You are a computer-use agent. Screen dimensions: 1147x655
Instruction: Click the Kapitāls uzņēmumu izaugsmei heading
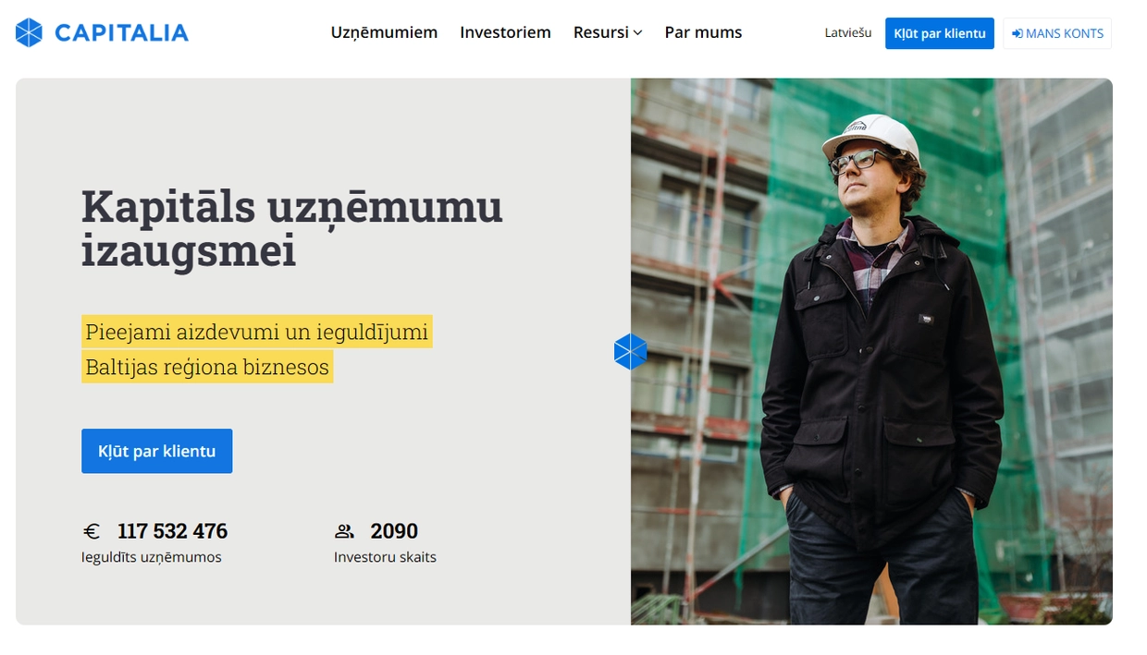(292, 228)
